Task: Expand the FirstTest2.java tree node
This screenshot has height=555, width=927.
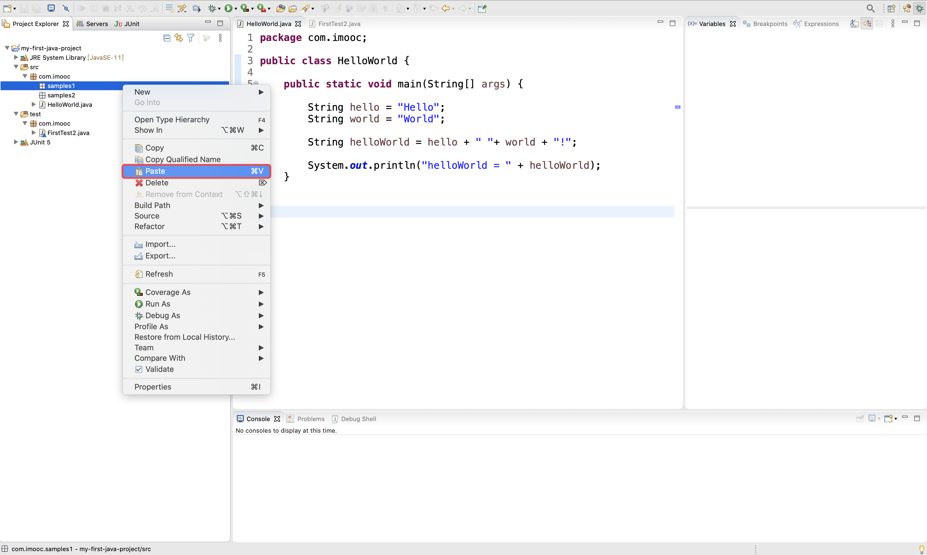Action: [34, 133]
